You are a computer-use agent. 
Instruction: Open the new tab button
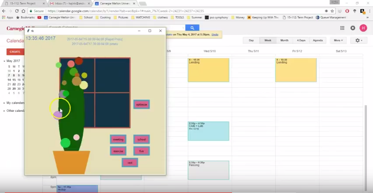pos(142,3)
